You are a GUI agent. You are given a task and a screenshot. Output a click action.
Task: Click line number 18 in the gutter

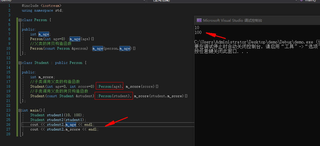tap(8, 87)
